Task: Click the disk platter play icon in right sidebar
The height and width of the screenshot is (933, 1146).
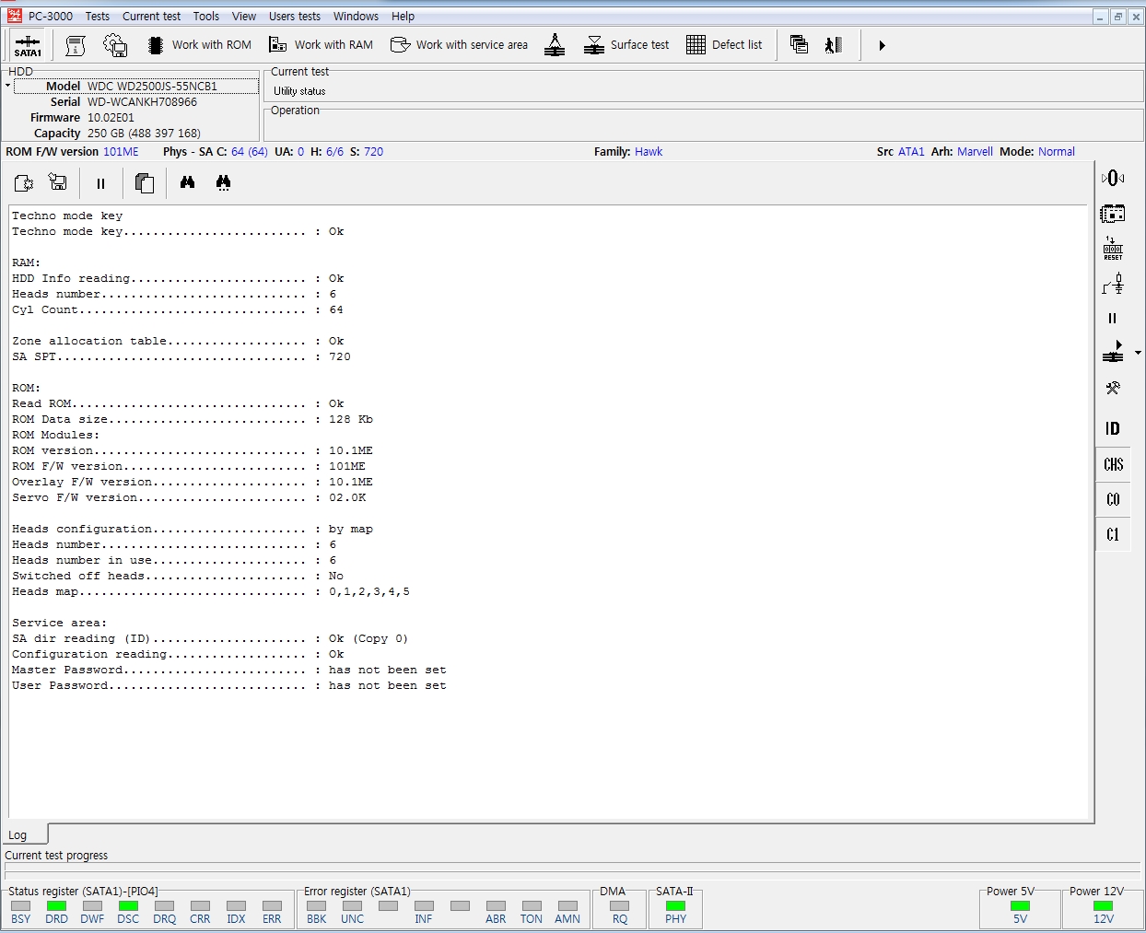Action: click(x=1113, y=352)
